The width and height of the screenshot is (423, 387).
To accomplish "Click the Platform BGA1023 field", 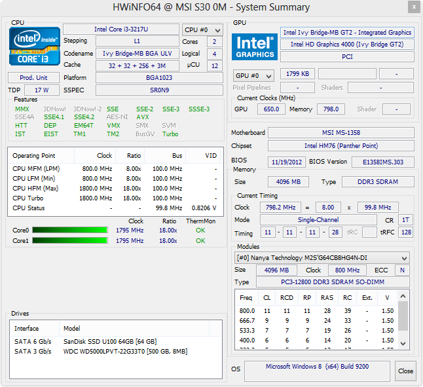I will pyautogui.click(x=159, y=78).
